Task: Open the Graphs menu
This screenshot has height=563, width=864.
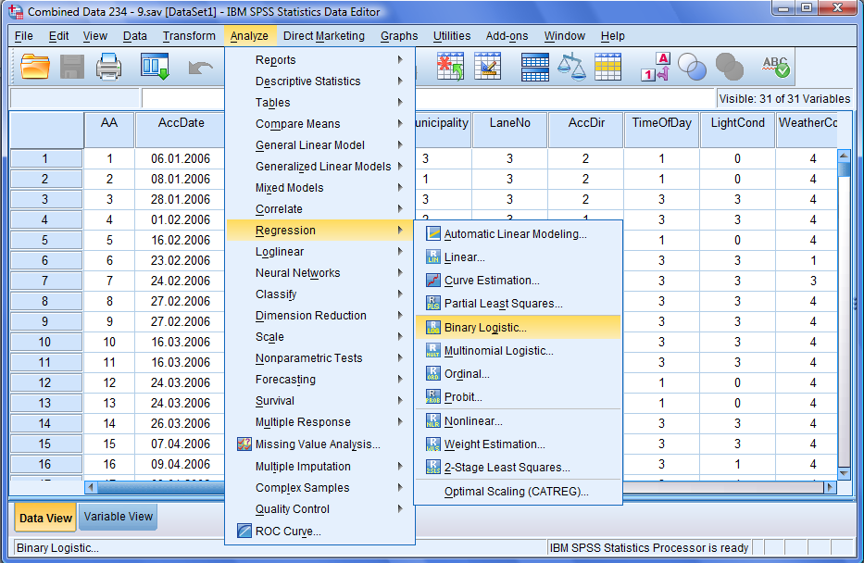Action: click(399, 36)
